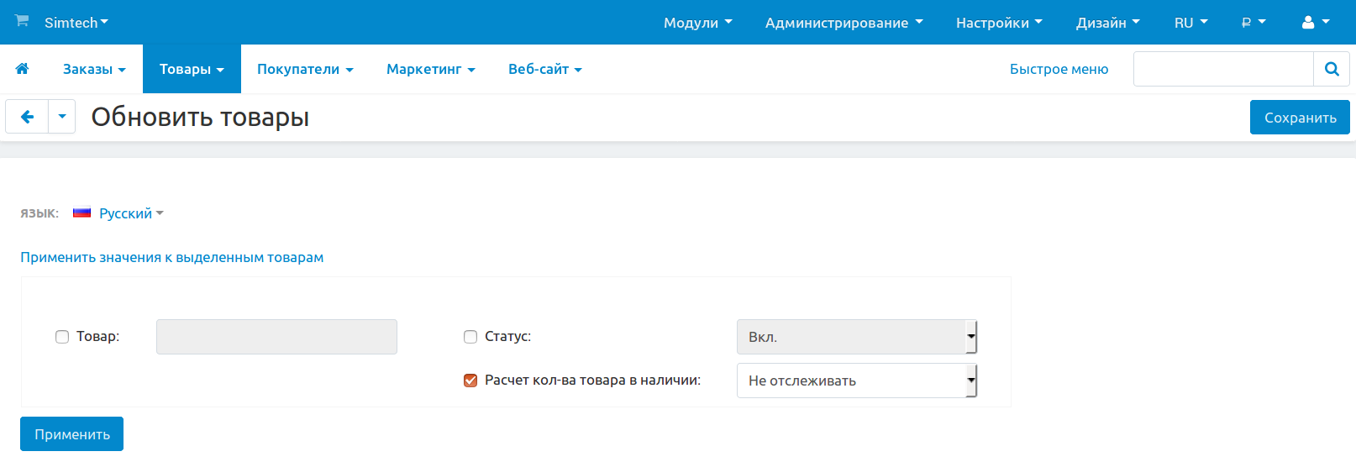Open the ruble currency selector
Image resolution: width=1356 pixels, height=462 pixels.
click(1253, 23)
